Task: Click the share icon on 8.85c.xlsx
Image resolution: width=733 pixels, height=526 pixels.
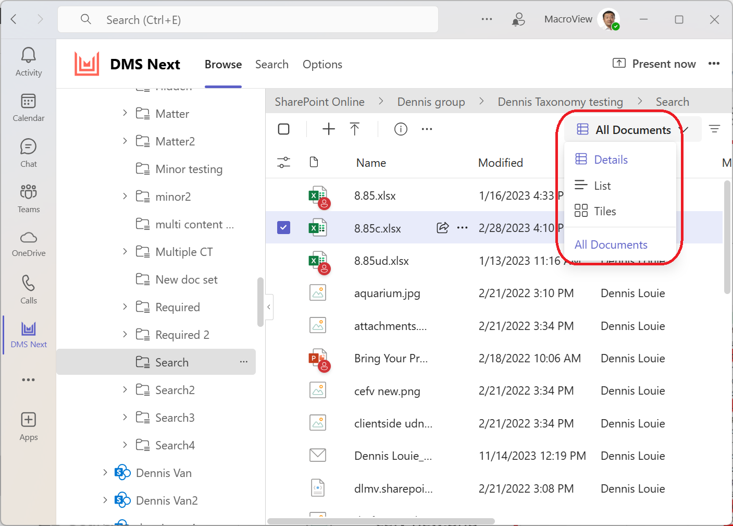Action: click(x=442, y=227)
